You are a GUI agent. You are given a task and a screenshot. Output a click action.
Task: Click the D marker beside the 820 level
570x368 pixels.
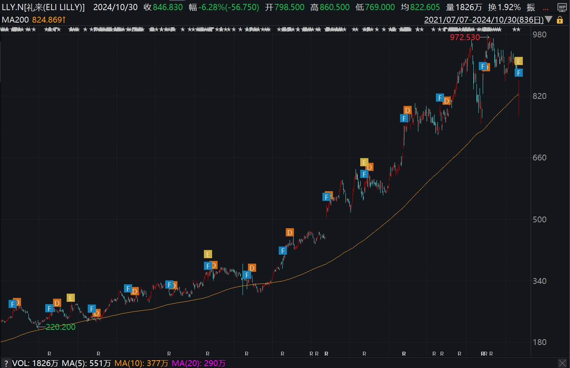pos(446,101)
